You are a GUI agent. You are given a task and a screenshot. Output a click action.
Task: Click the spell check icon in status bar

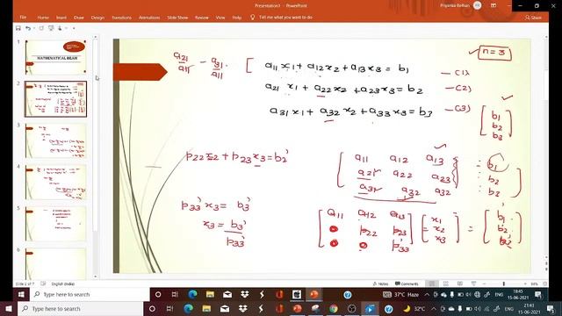click(43, 284)
